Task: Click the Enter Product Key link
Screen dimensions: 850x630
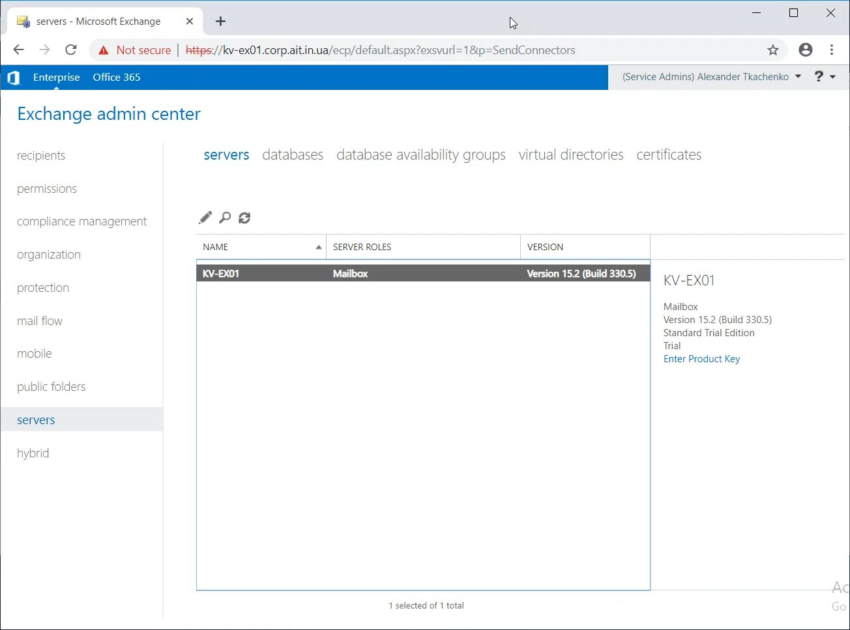Action: pyautogui.click(x=702, y=359)
